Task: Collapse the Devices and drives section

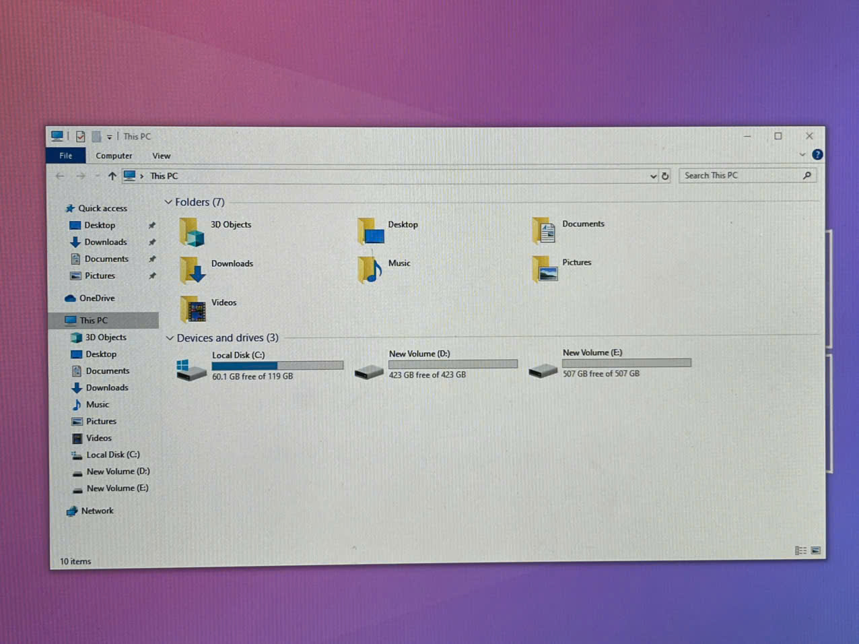Action: (170, 338)
